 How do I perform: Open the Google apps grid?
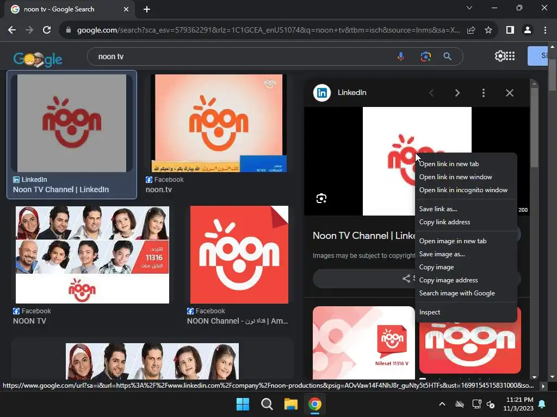510,56
